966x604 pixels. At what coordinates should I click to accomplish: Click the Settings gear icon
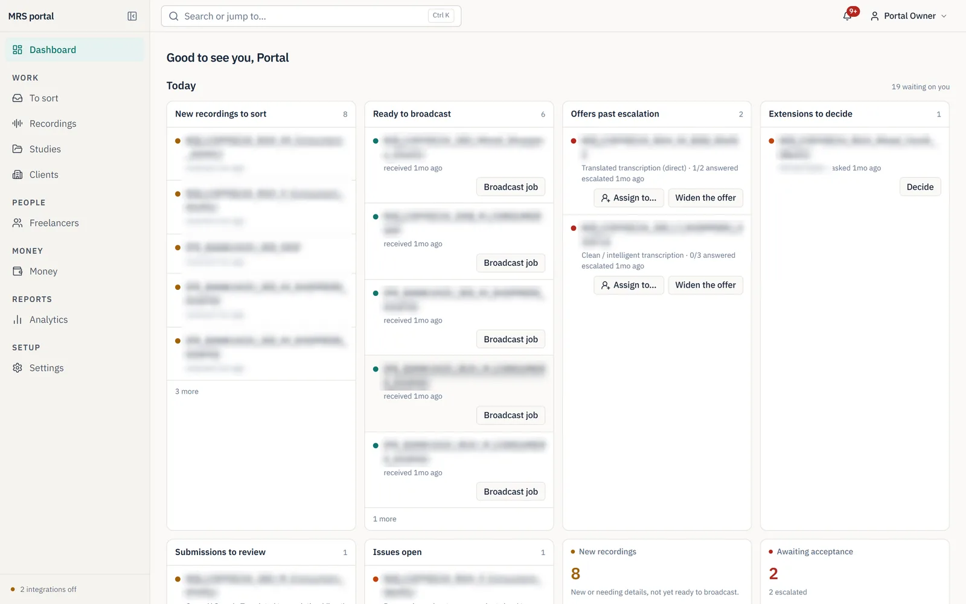tap(18, 368)
